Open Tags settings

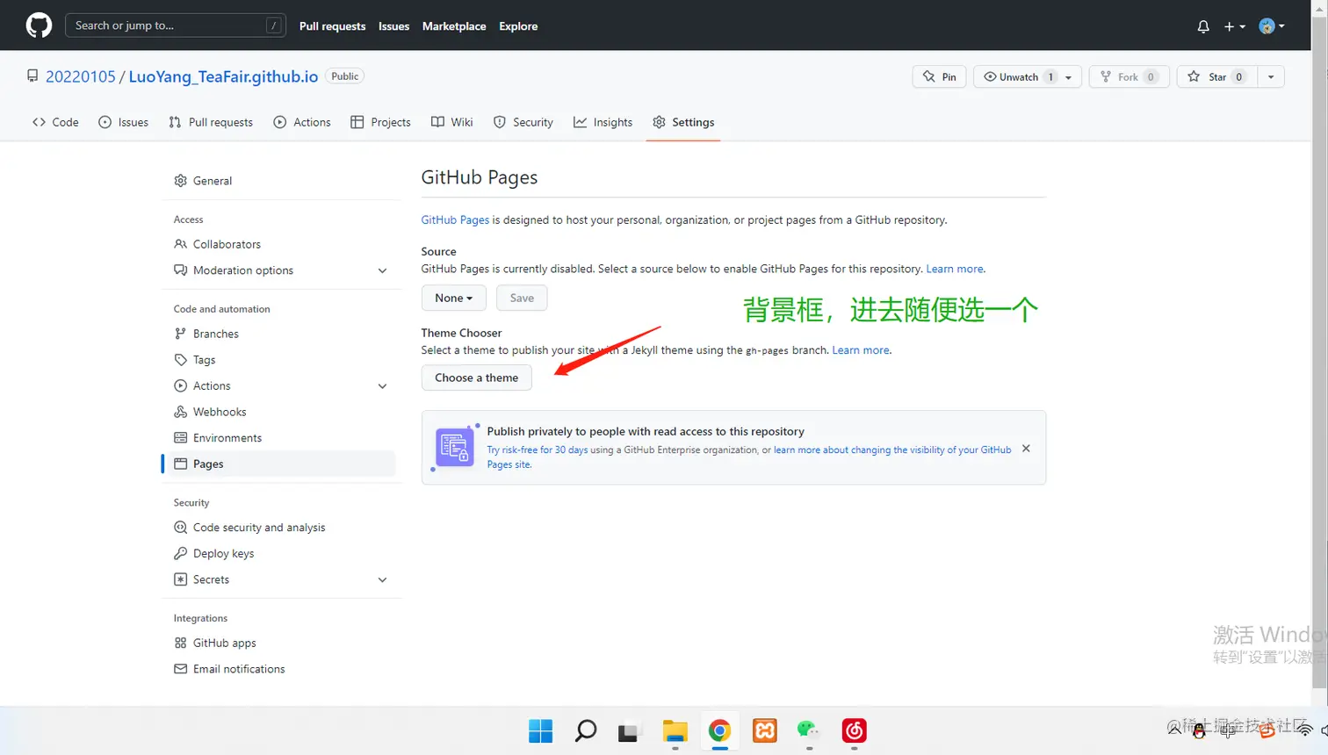coord(279,360)
